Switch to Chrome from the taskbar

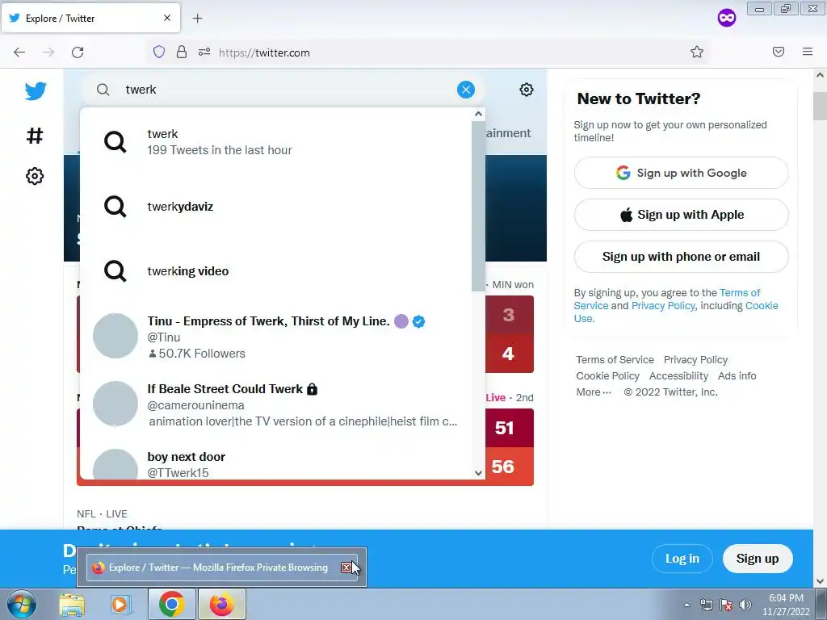tap(171, 604)
